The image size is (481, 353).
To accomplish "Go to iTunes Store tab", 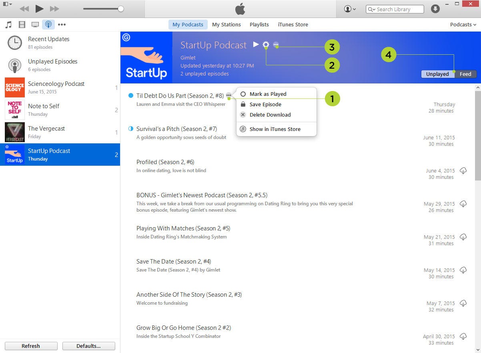I will click(293, 25).
